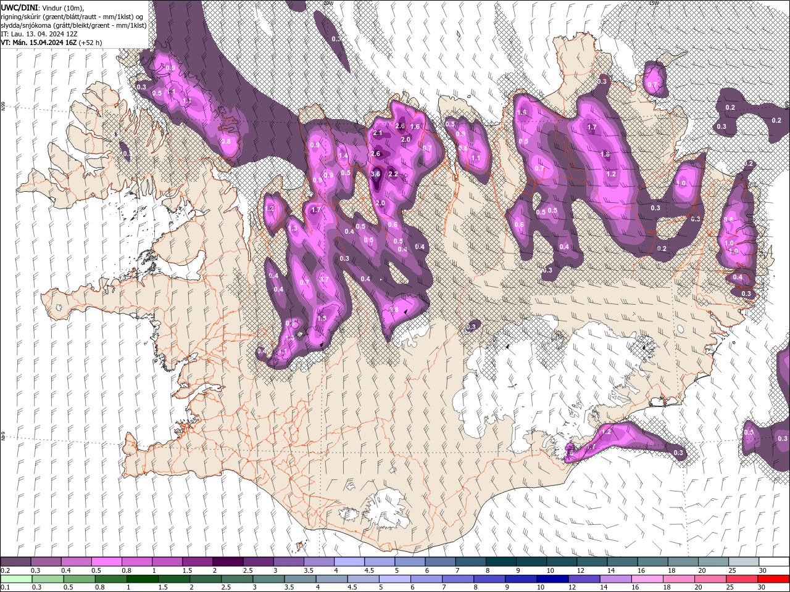Pick darkest green bottom-row swatch starting at 1
The image size is (790, 592).
pyautogui.click(x=143, y=578)
